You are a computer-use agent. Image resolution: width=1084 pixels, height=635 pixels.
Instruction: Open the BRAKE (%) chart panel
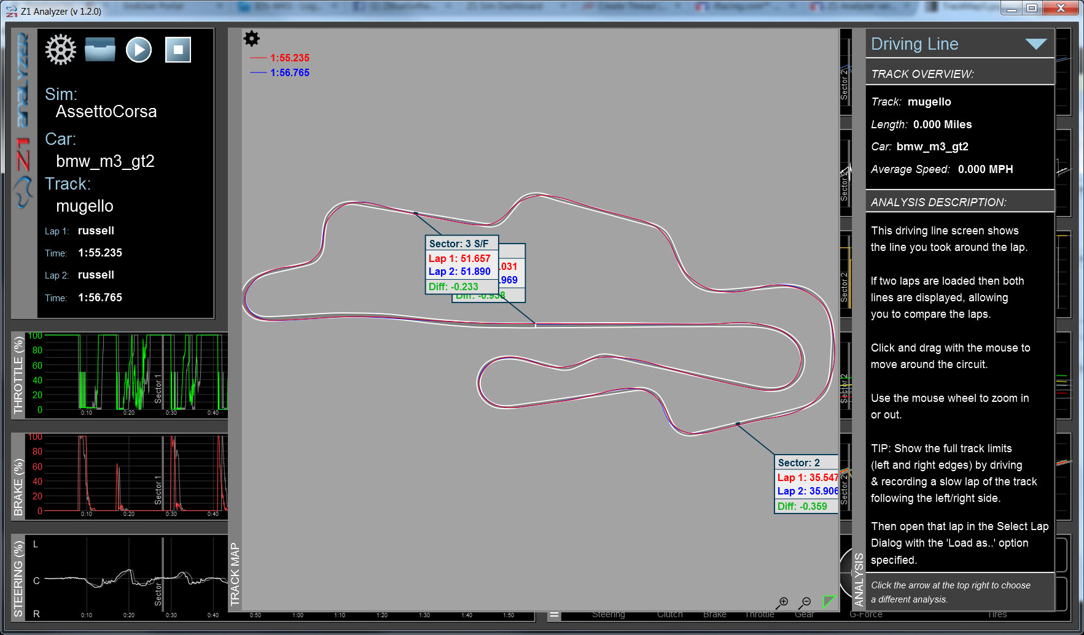tap(18, 477)
